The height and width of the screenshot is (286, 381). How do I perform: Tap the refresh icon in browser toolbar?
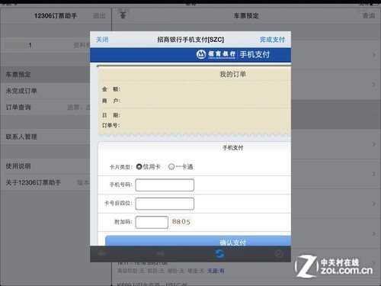[x=219, y=254]
